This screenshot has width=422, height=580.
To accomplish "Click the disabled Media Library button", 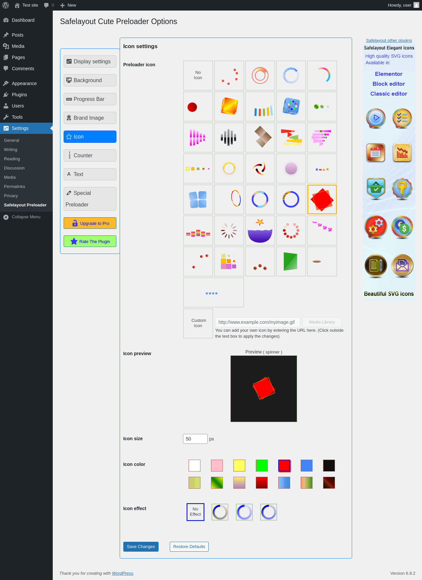I will point(322,322).
